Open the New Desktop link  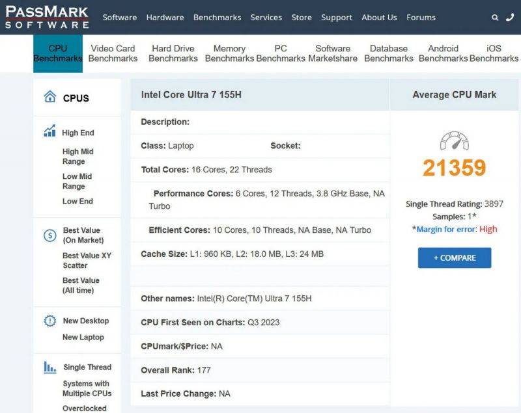(x=86, y=321)
